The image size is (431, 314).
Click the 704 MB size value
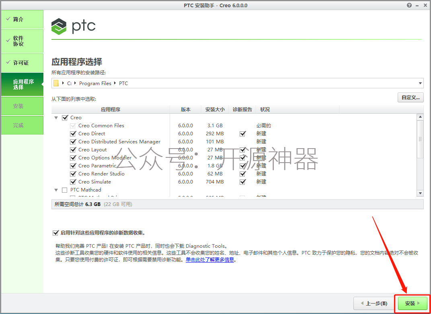click(x=215, y=182)
